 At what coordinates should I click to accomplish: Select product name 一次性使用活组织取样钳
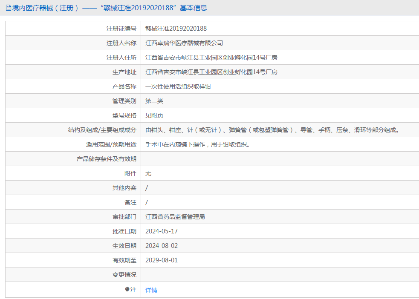coord(178,86)
